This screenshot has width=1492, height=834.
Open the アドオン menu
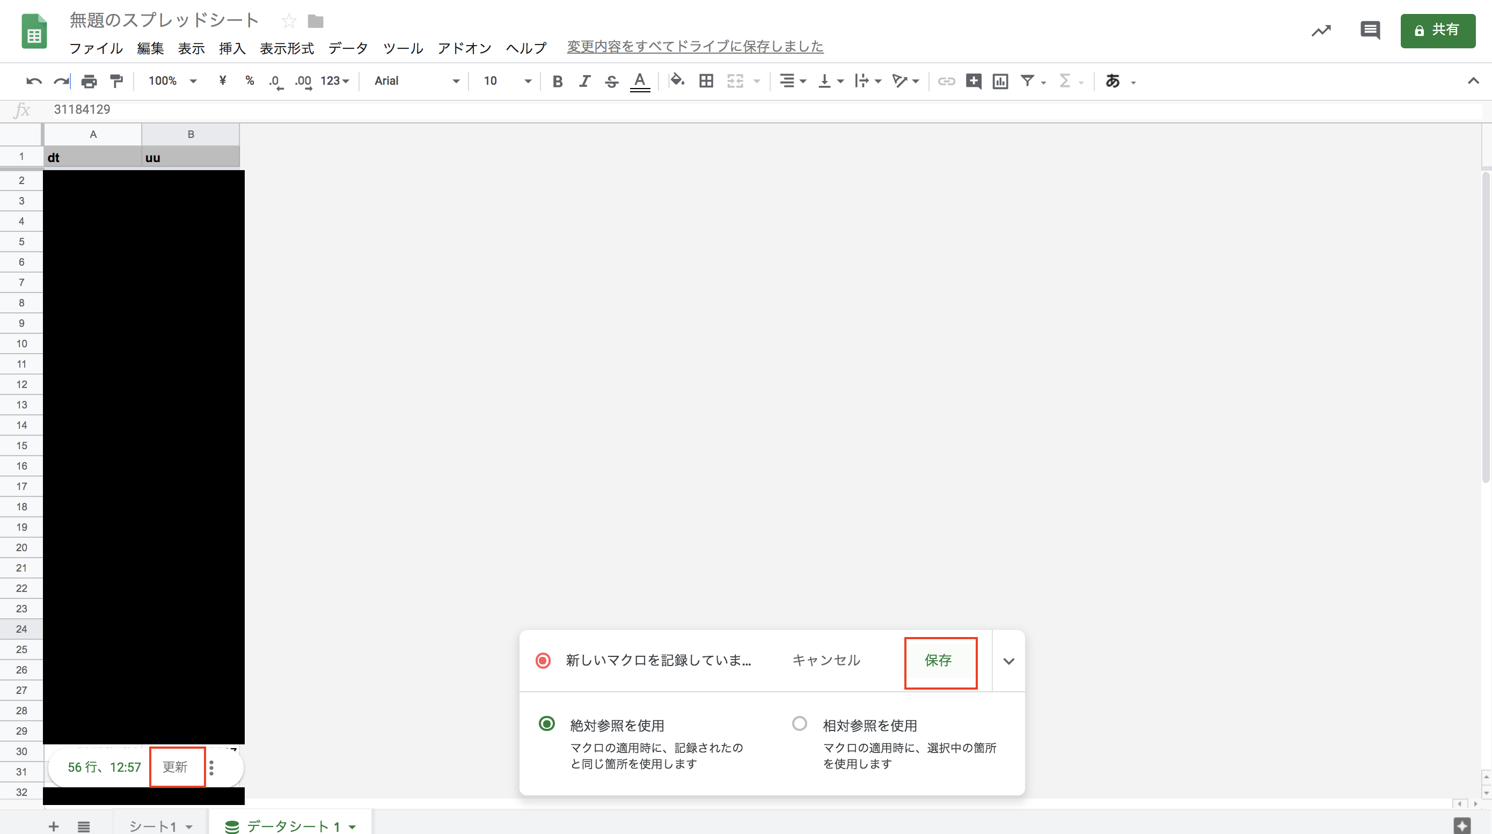[x=465, y=48]
